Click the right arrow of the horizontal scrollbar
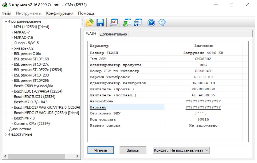This screenshot has height=163, width=257. tap(77, 156)
